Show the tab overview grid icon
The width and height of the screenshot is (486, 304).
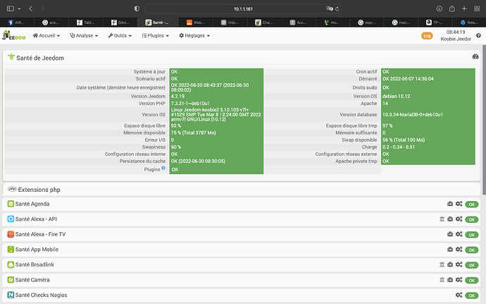point(477,8)
